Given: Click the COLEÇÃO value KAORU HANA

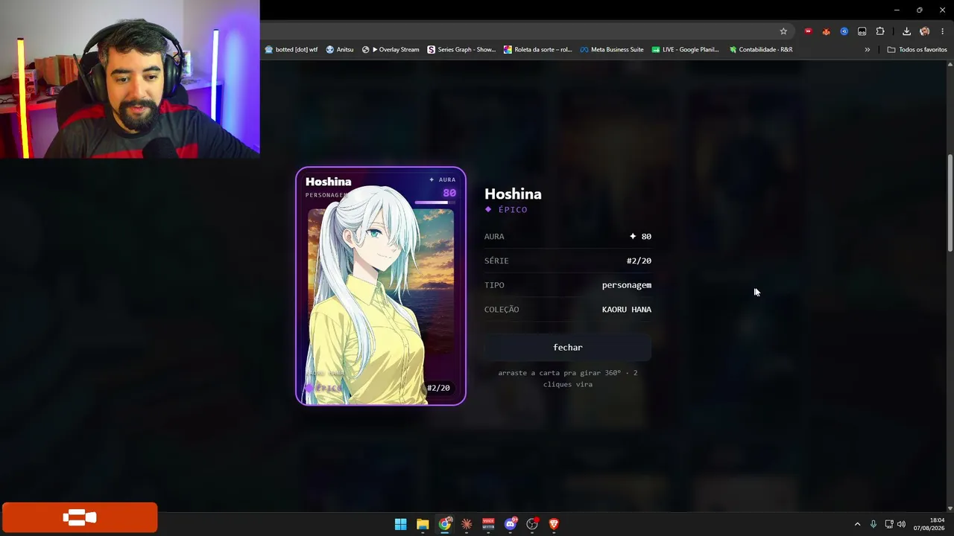Looking at the screenshot, I should pyautogui.click(x=627, y=310).
